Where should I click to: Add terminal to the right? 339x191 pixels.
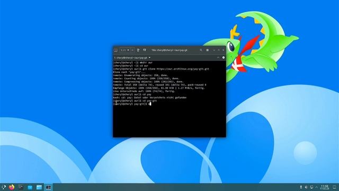point(138,50)
